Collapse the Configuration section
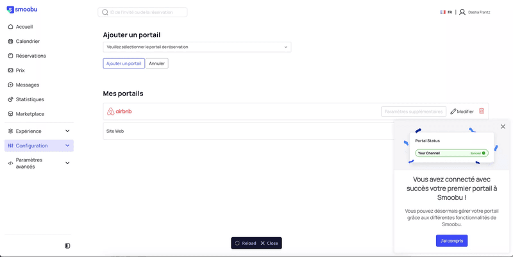The height and width of the screenshot is (257, 513). point(67,145)
